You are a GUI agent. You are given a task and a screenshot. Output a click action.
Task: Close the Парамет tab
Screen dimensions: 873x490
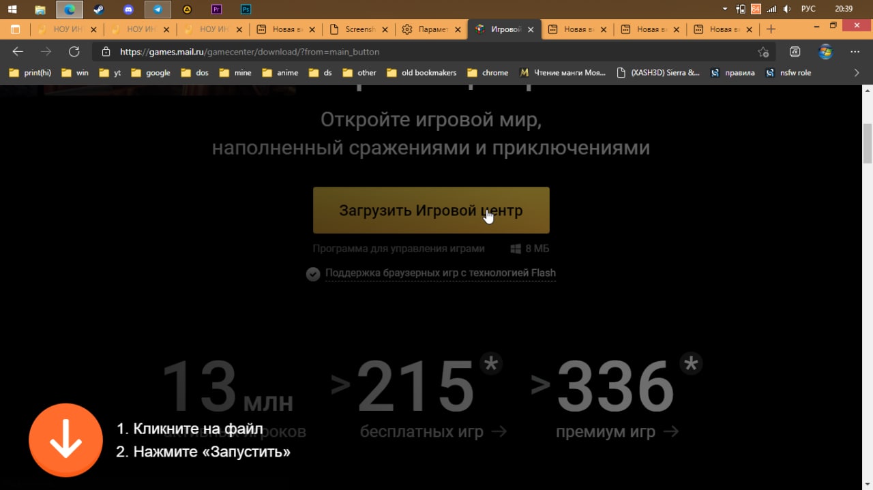coord(458,29)
